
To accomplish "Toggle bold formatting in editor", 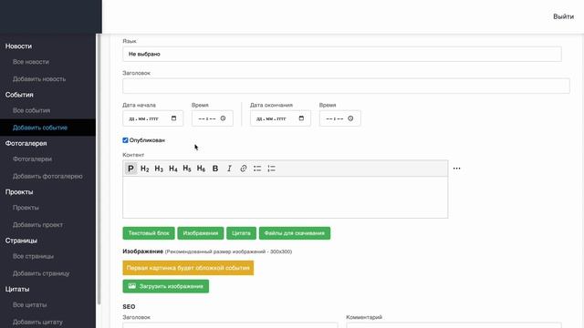I will pyautogui.click(x=215, y=169).
